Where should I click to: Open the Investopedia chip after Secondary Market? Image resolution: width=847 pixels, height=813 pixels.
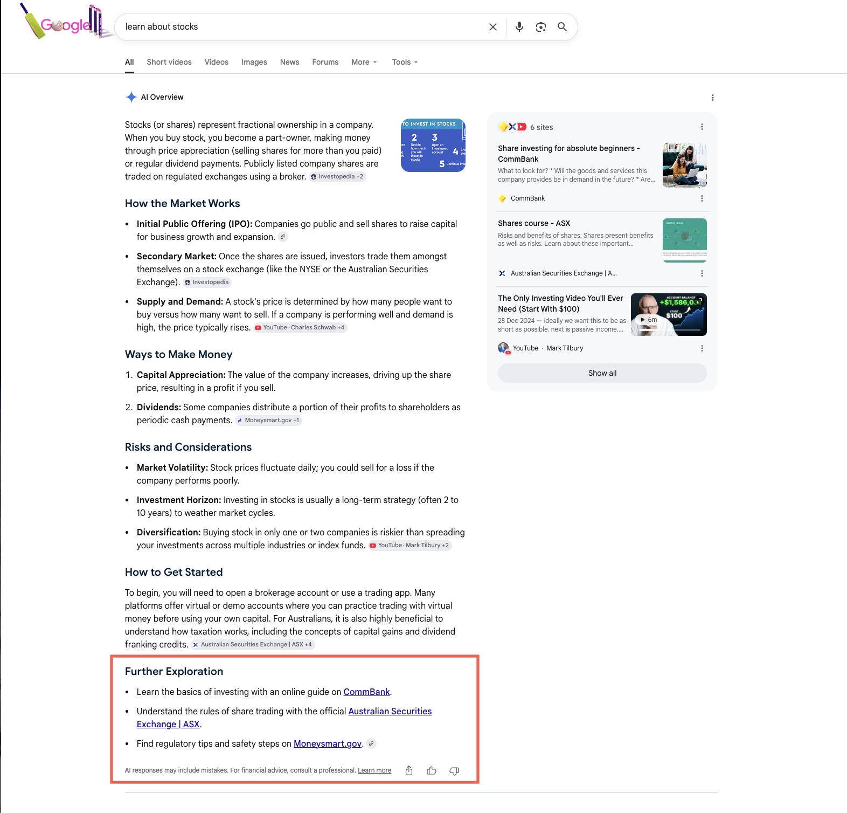coord(207,282)
